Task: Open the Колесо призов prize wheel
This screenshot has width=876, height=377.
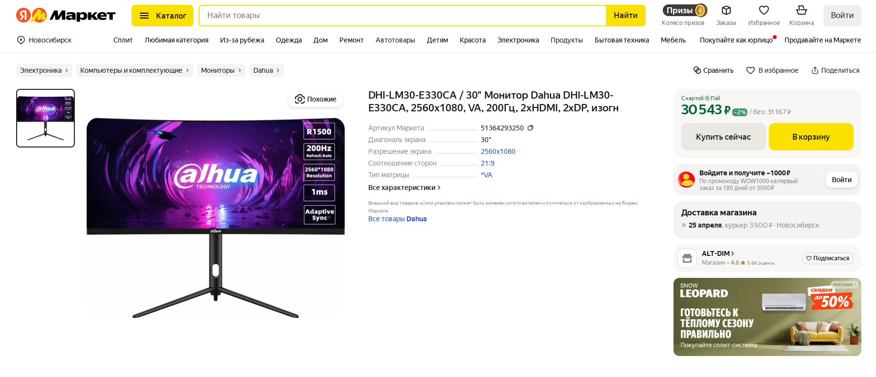Action: pyautogui.click(x=683, y=16)
